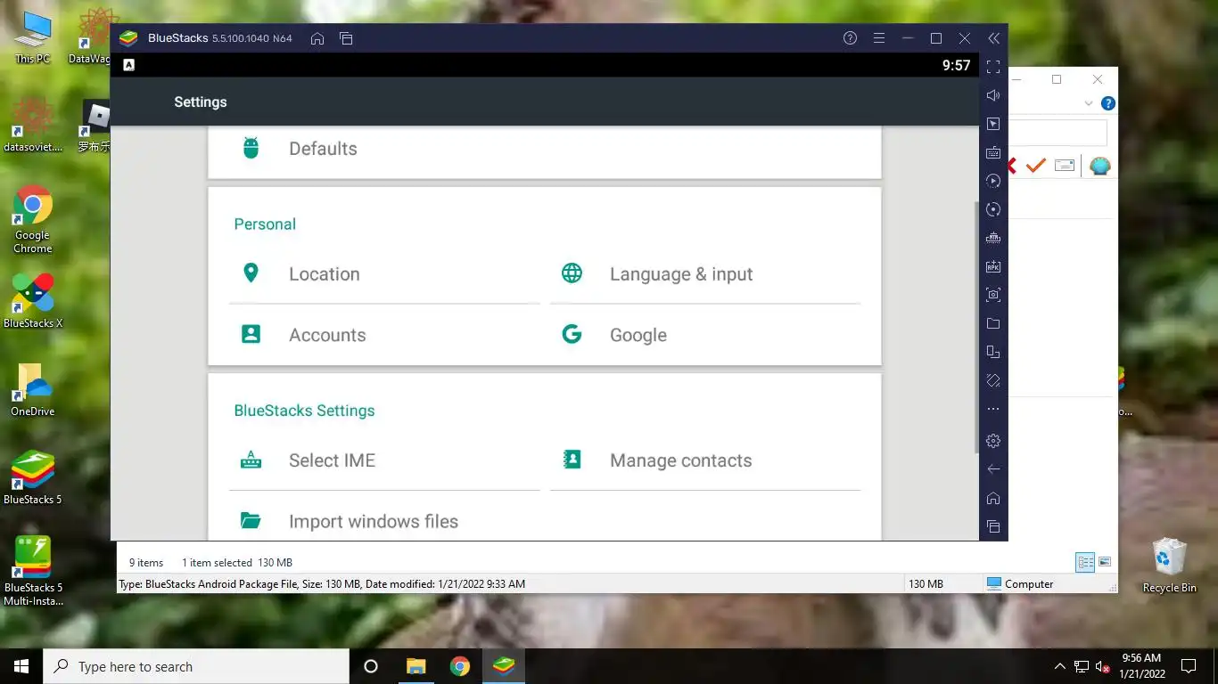1218x684 pixels.
Task: Open the Windows Start menu
Action: (x=21, y=666)
